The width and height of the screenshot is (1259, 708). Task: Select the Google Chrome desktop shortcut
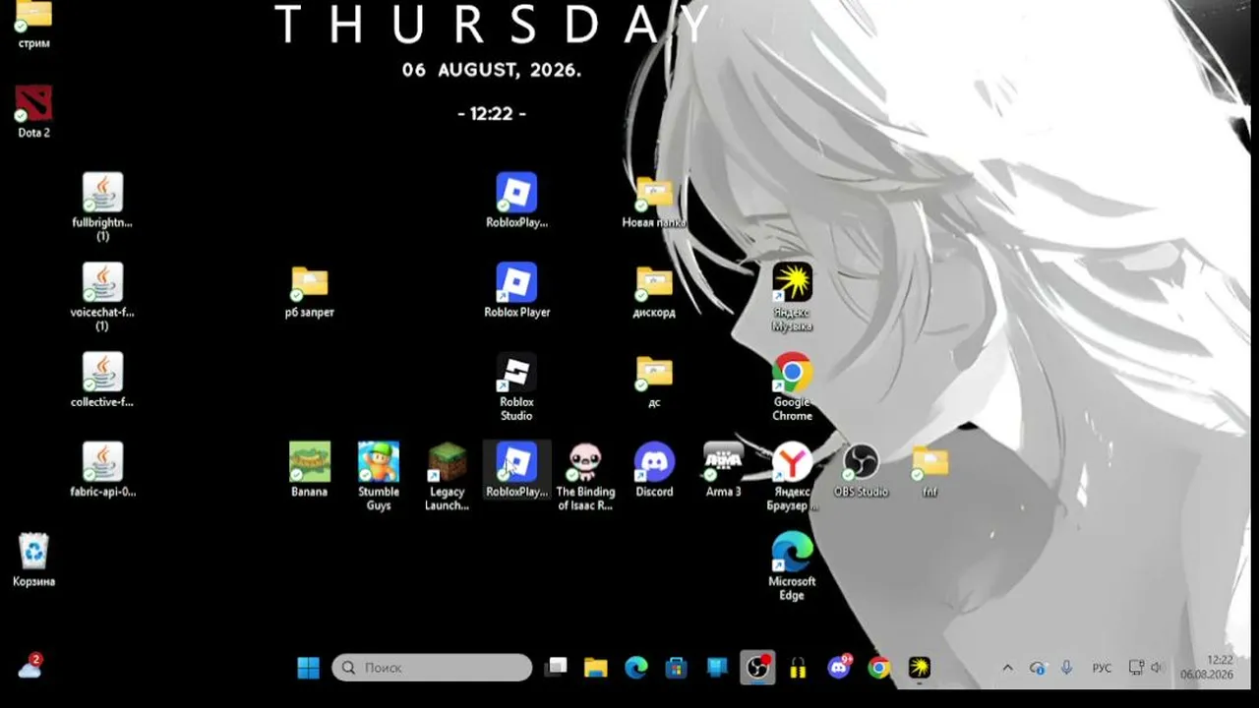(x=792, y=386)
